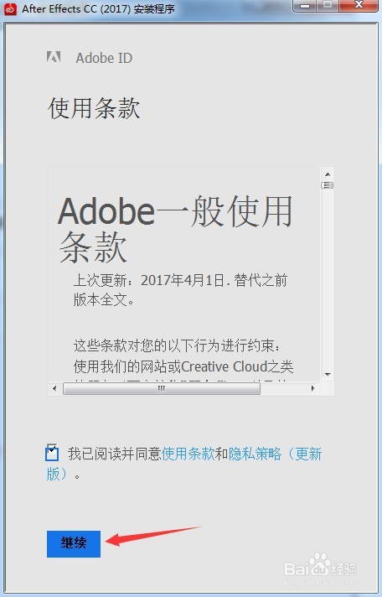Screen dimensions: 382x597
Task: Close the After Effects CC installer
Action: tap(359, 5)
